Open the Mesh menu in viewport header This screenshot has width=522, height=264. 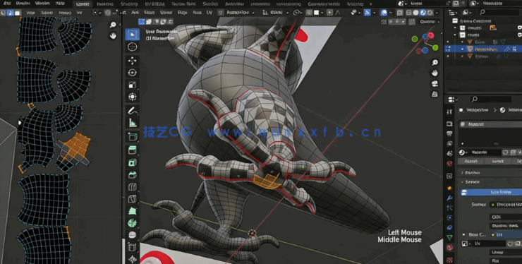point(149,13)
